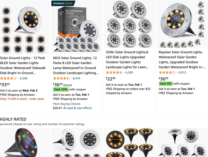
Task: Expand rating breakdown chevron beside 2,248
Action: 18,78
